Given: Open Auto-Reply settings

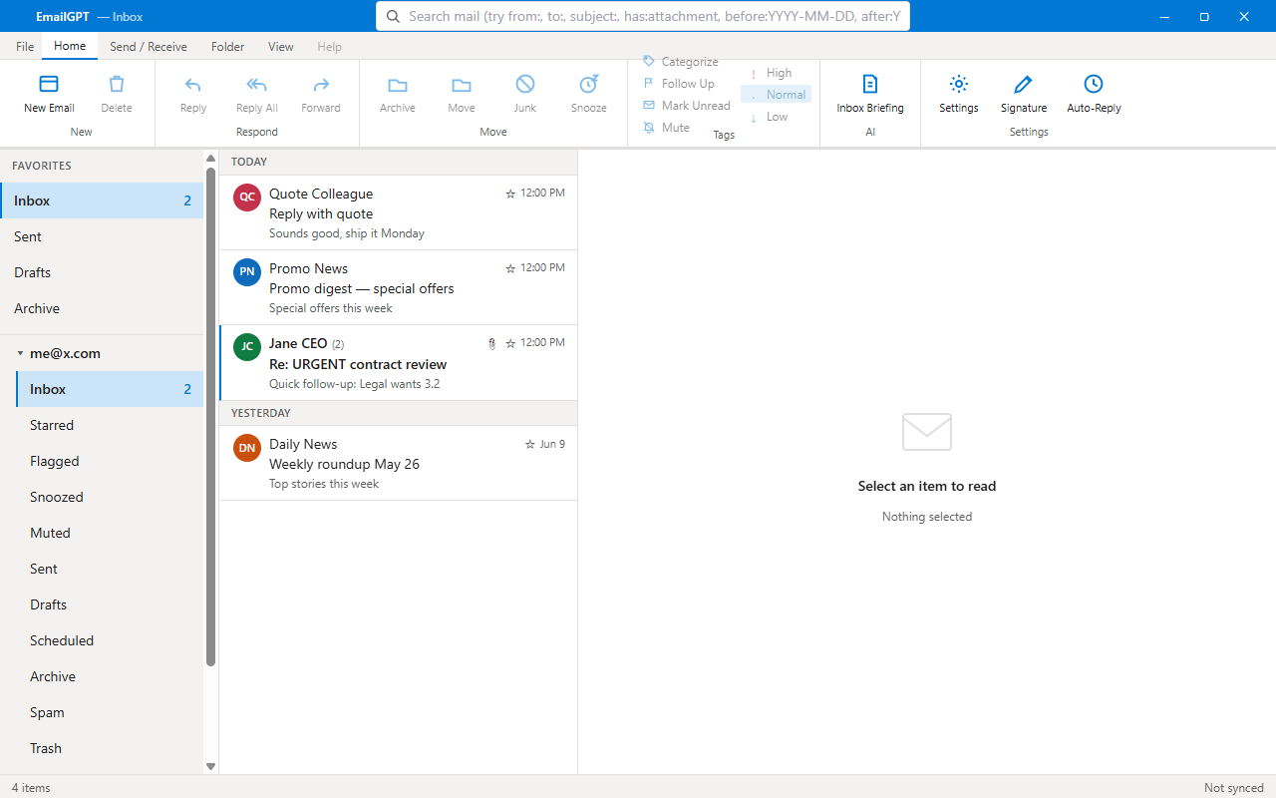Looking at the screenshot, I should pos(1094,93).
